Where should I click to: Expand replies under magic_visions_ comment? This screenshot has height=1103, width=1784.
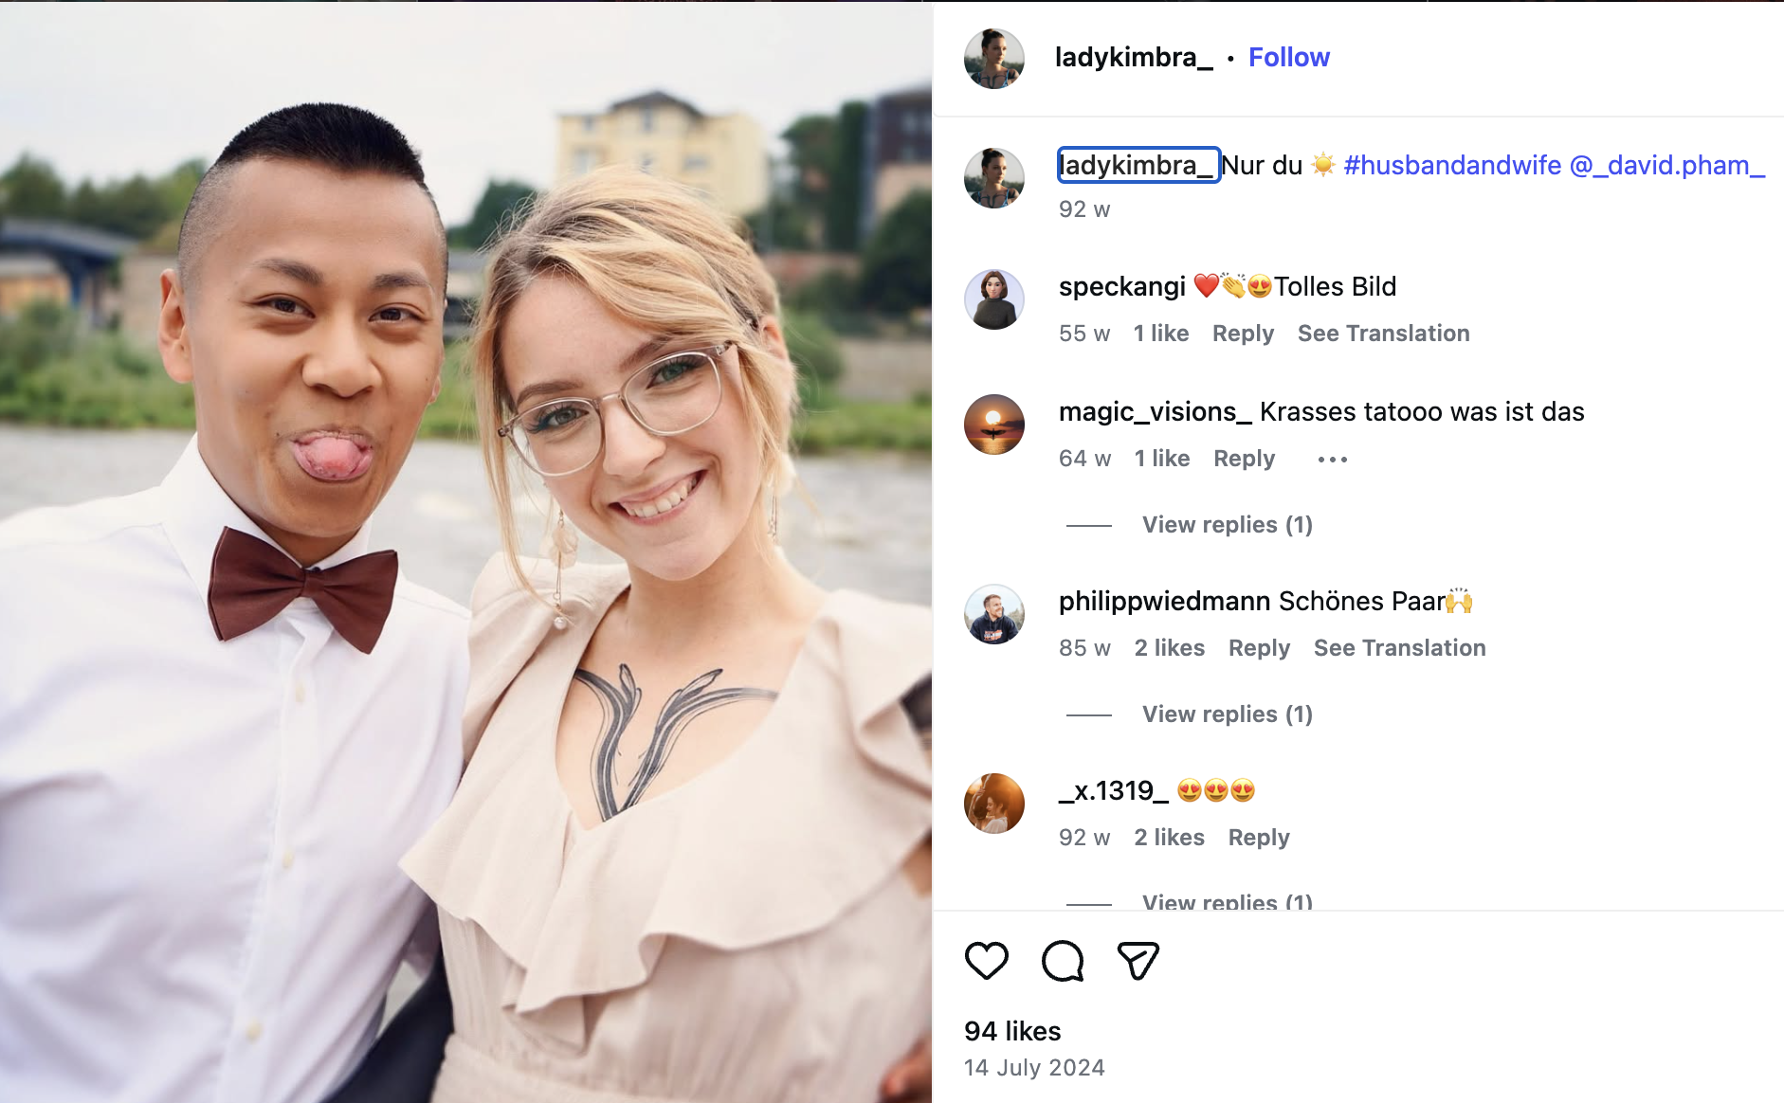coord(1227,525)
